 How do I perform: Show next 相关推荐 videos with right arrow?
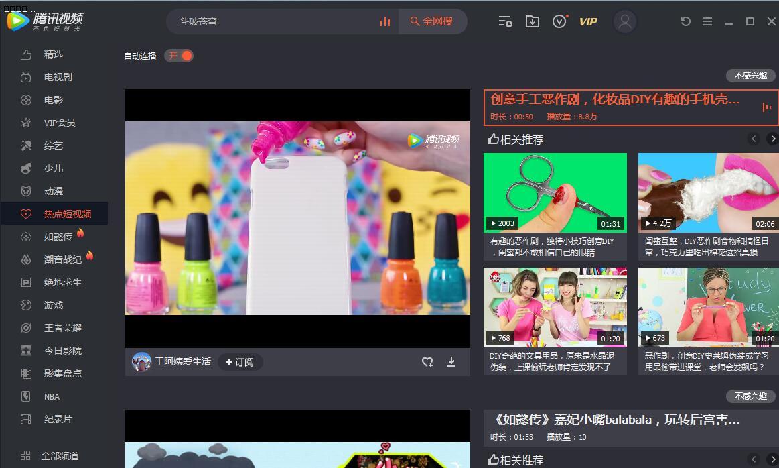click(x=772, y=139)
